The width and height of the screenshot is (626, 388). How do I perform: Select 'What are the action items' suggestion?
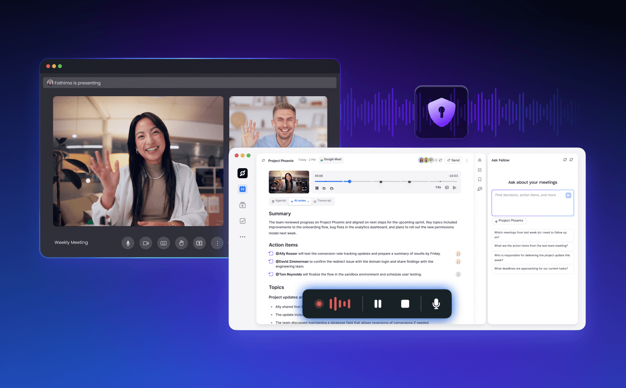pyautogui.click(x=533, y=246)
